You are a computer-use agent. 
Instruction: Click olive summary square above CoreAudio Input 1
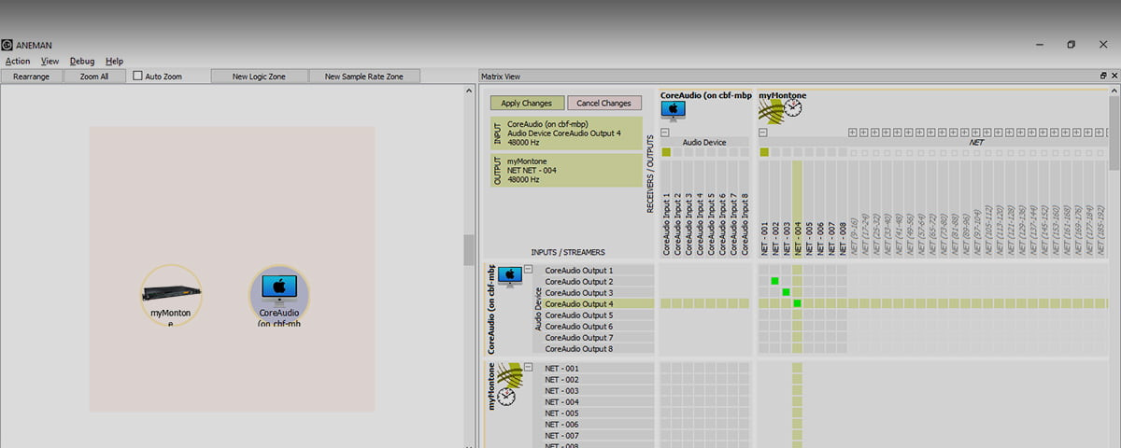[666, 152]
